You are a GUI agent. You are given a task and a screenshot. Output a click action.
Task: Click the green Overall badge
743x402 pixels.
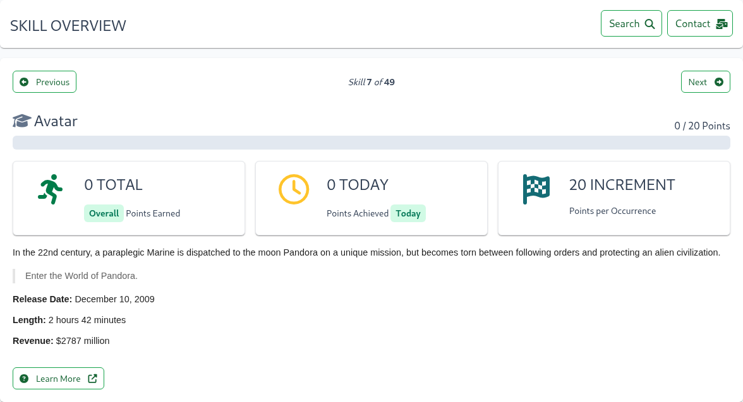click(x=104, y=213)
